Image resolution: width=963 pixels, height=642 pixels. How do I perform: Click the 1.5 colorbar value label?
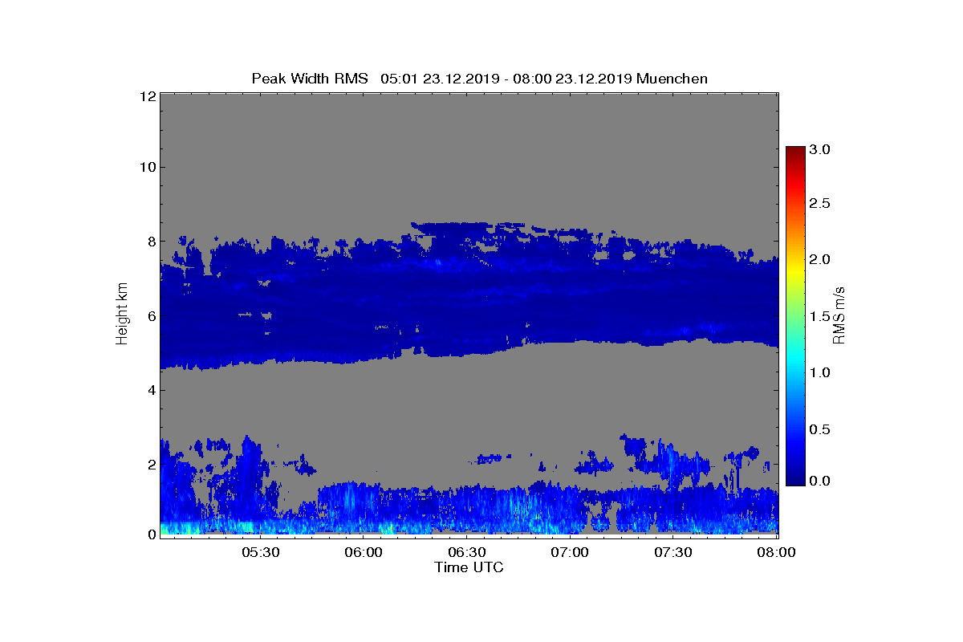(819, 316)
